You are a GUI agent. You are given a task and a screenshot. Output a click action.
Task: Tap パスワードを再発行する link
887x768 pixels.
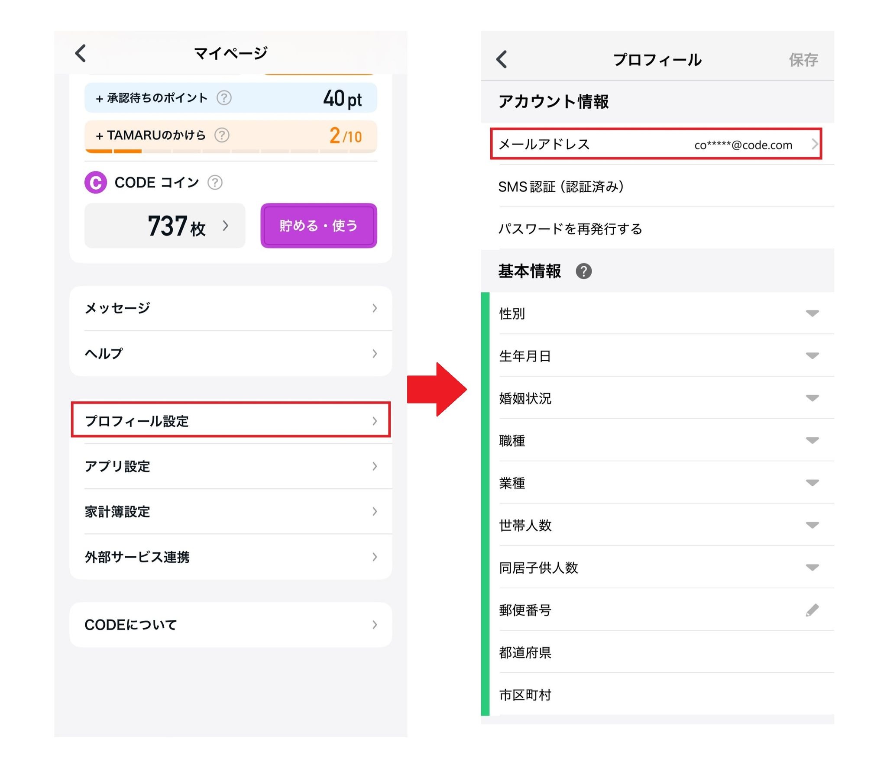[x=570, y=229]
